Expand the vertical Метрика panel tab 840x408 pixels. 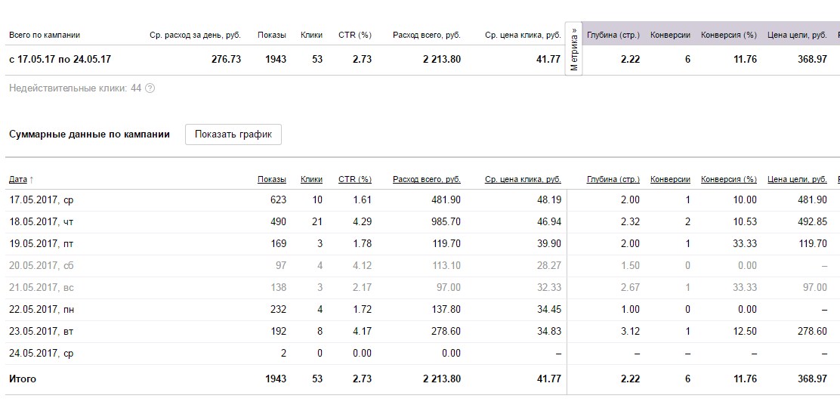coord(574,50)
